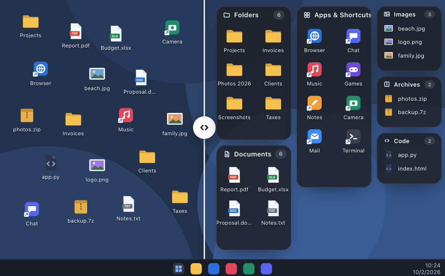
Task: Select logo.png on the left desktop
Action: click(x=97, y=170)
